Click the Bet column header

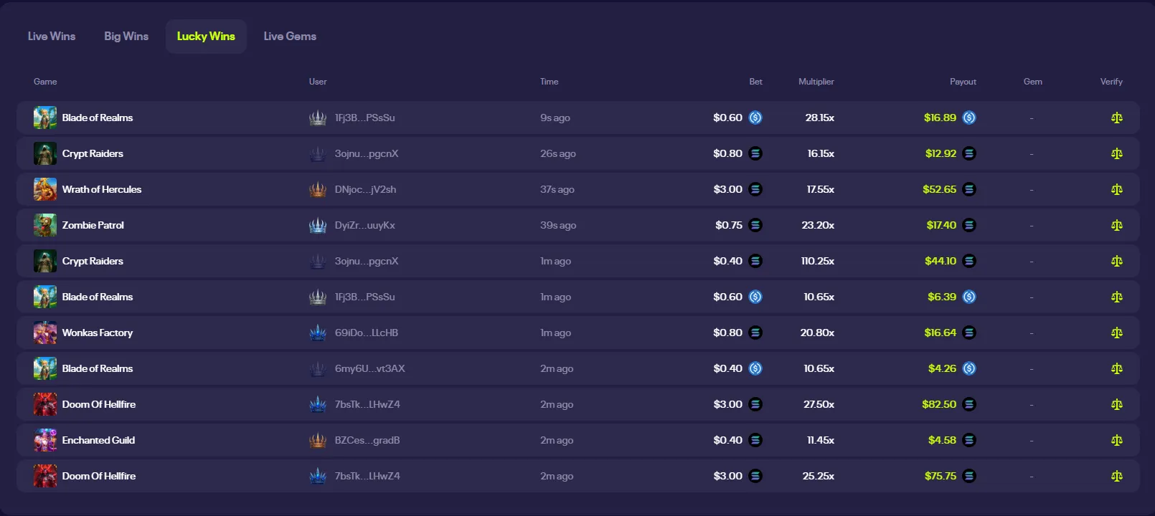click(x=756, y=82)
